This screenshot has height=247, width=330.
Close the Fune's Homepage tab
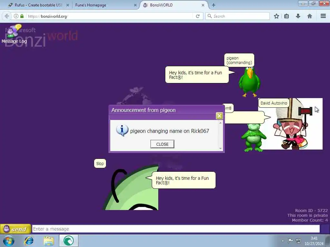pyautogui.click(x=135, y=5)
